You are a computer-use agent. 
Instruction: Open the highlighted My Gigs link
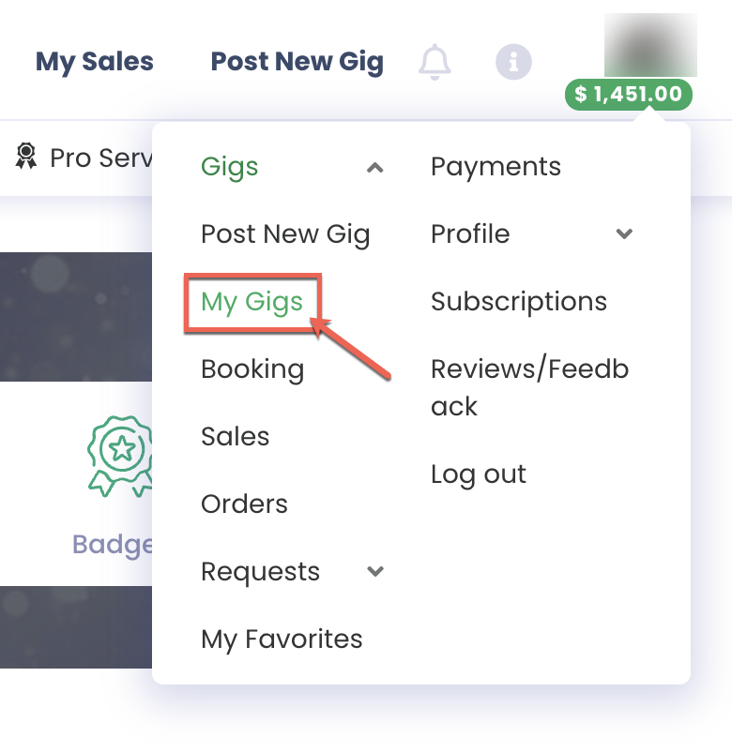coord(252,302)
